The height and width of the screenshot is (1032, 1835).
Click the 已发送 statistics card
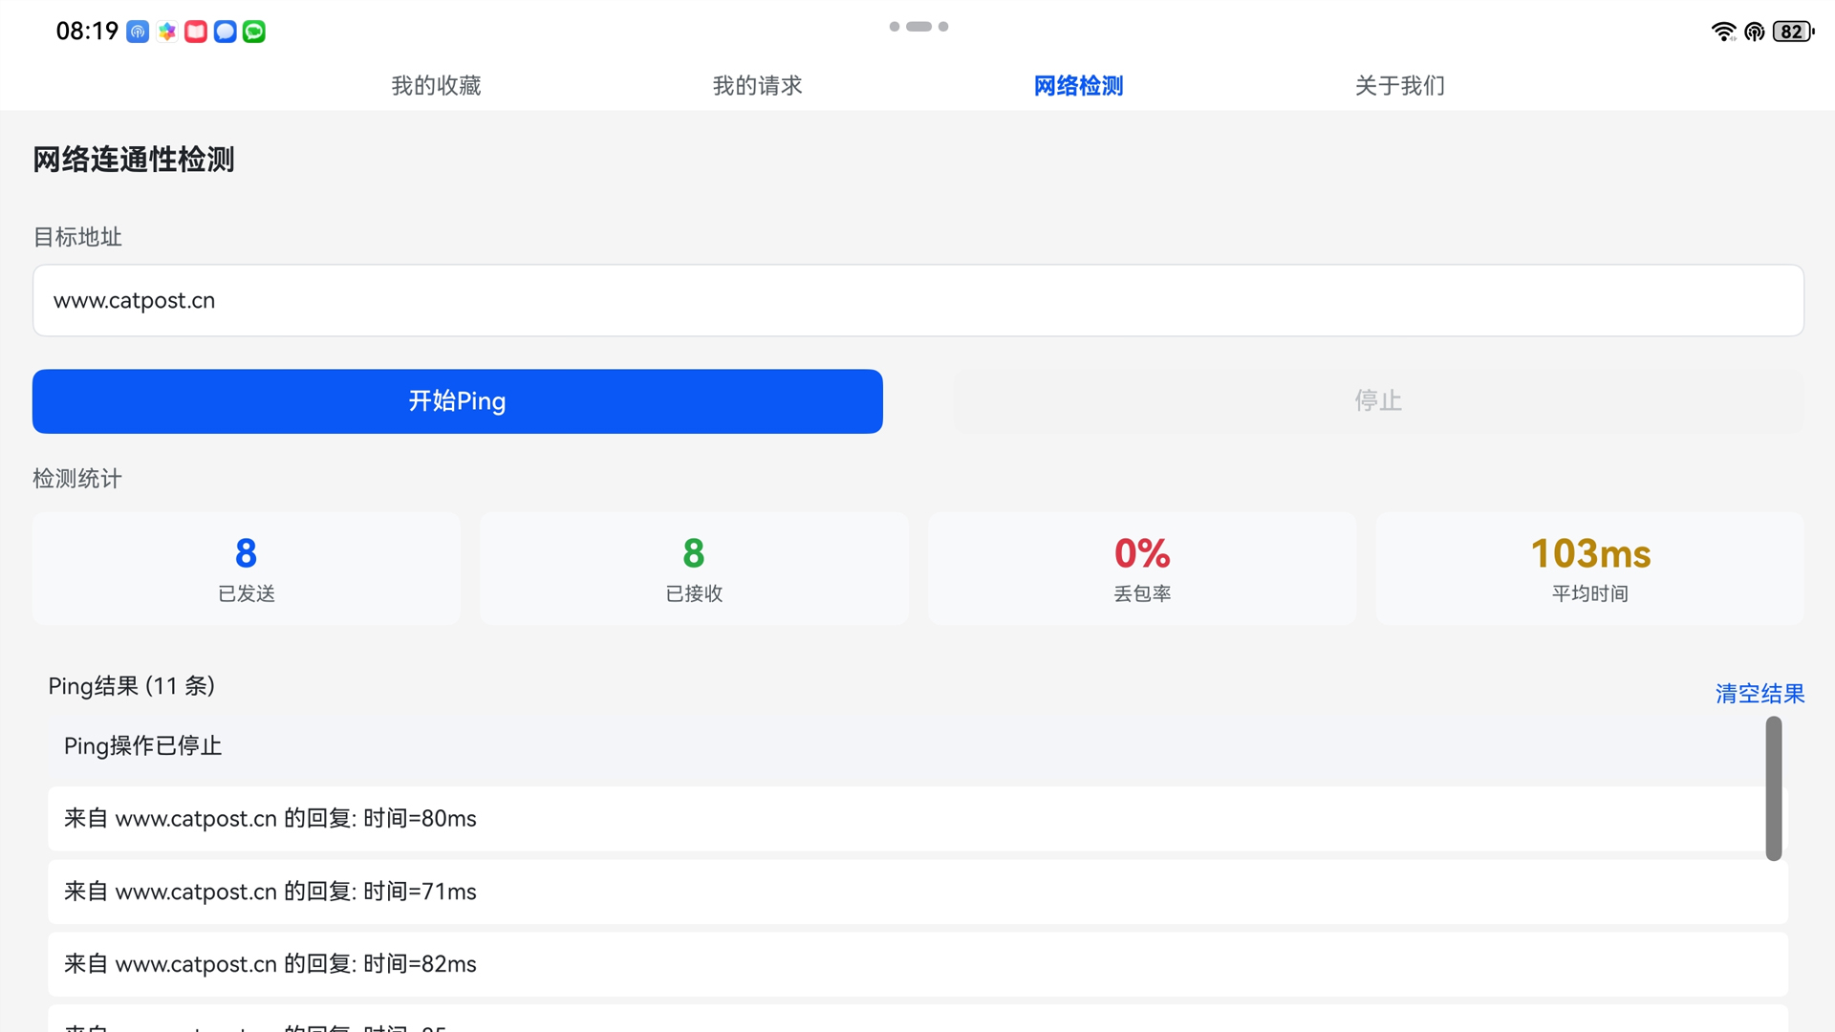coord(246,568)
